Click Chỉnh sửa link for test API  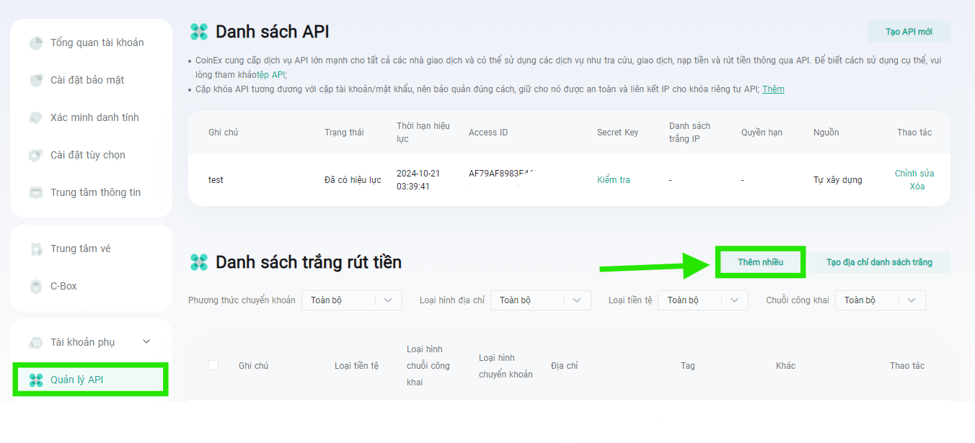914,174
